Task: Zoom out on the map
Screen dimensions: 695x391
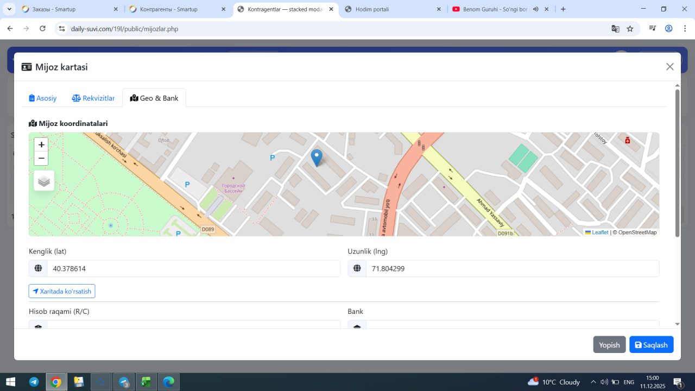Action: 41,159
